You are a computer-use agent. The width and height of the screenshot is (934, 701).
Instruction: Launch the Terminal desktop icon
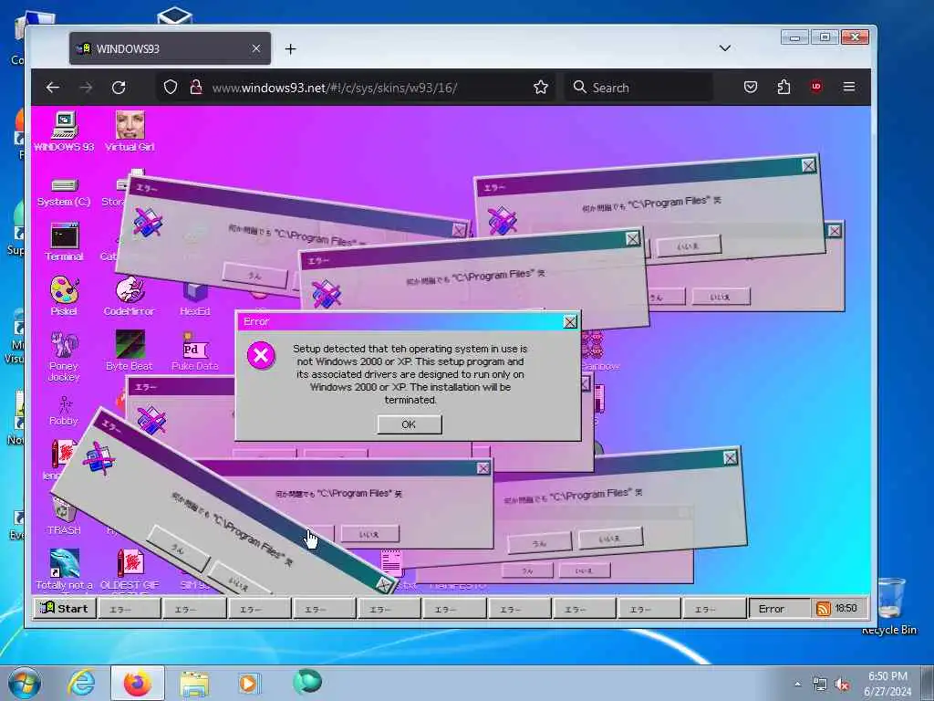coord(64,241)
